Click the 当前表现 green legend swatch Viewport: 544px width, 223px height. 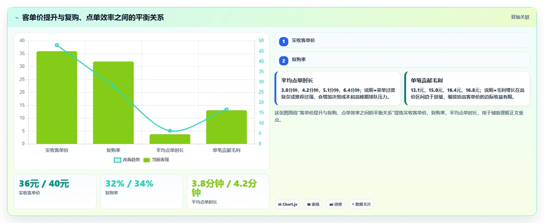pyautogui.click(x=147, y=160)
